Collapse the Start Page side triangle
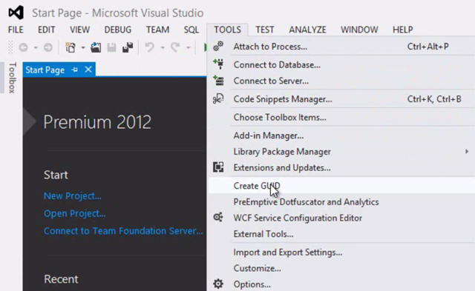 [x=30, y=121]
